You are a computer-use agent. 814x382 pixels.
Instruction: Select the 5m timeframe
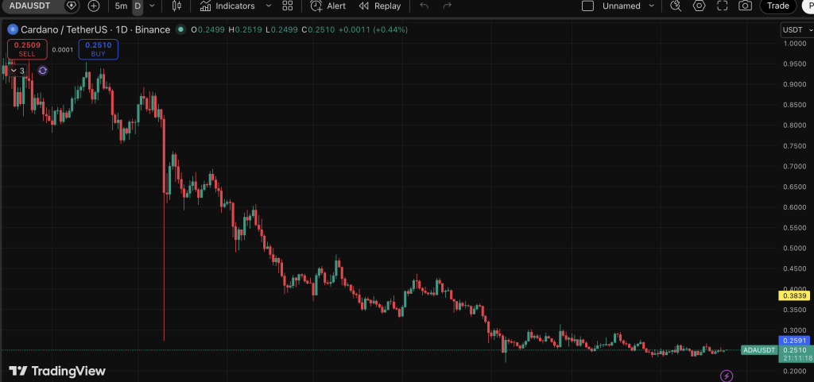click(x=121, y=6)
